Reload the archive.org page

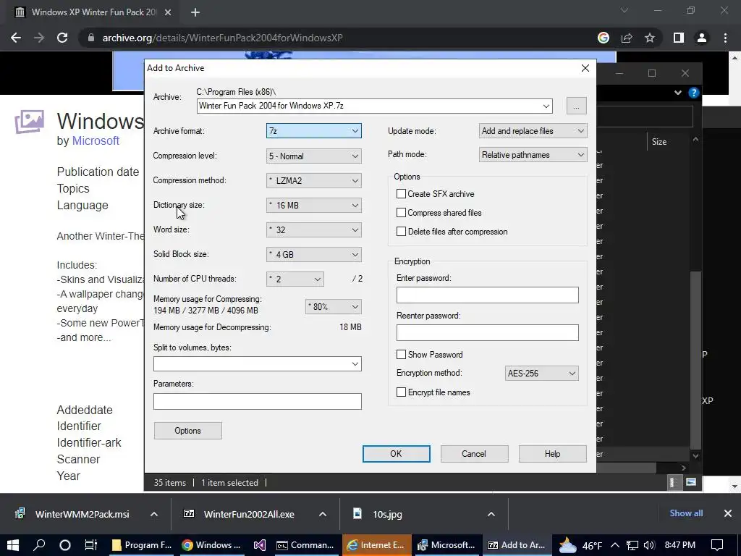62,38
